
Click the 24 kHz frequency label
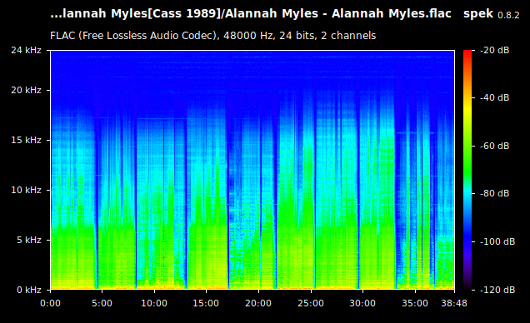pos(26,50)
